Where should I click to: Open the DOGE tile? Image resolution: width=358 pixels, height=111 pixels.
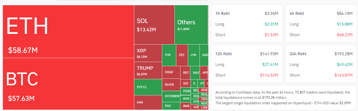click(x=171, y=72)
